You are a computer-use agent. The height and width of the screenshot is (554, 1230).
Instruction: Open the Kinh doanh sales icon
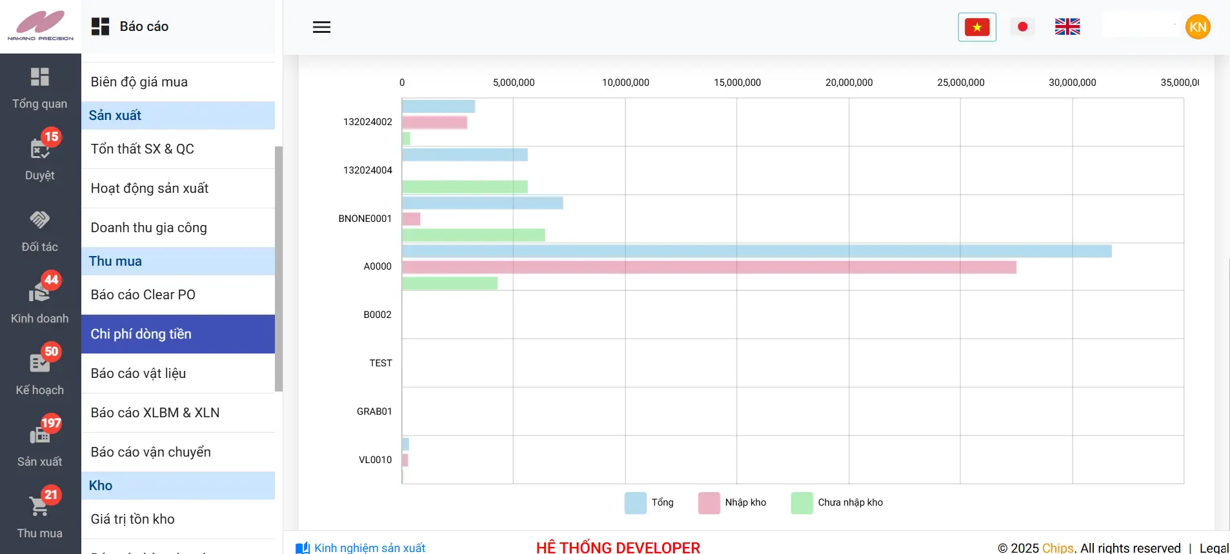coord(39,292)
